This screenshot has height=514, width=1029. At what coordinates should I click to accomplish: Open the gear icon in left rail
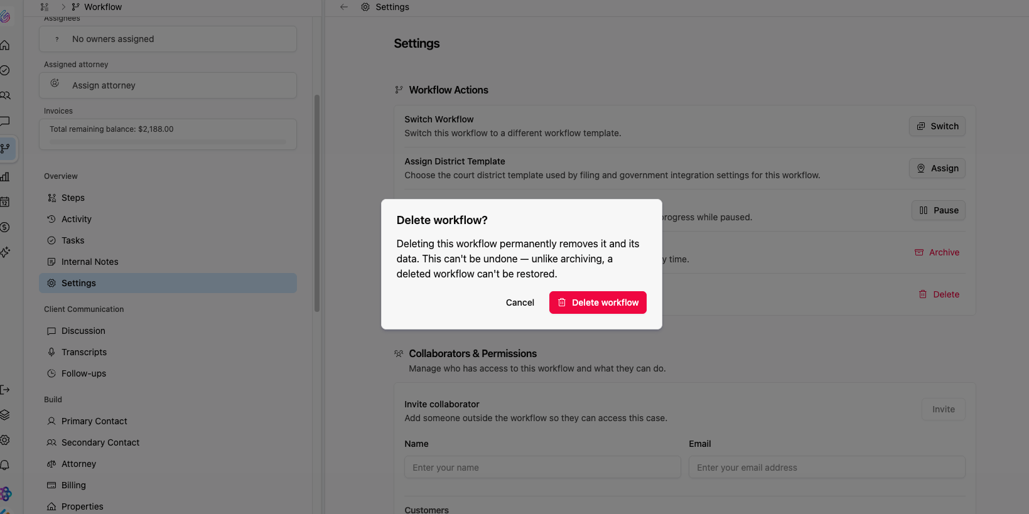(5, 440)
